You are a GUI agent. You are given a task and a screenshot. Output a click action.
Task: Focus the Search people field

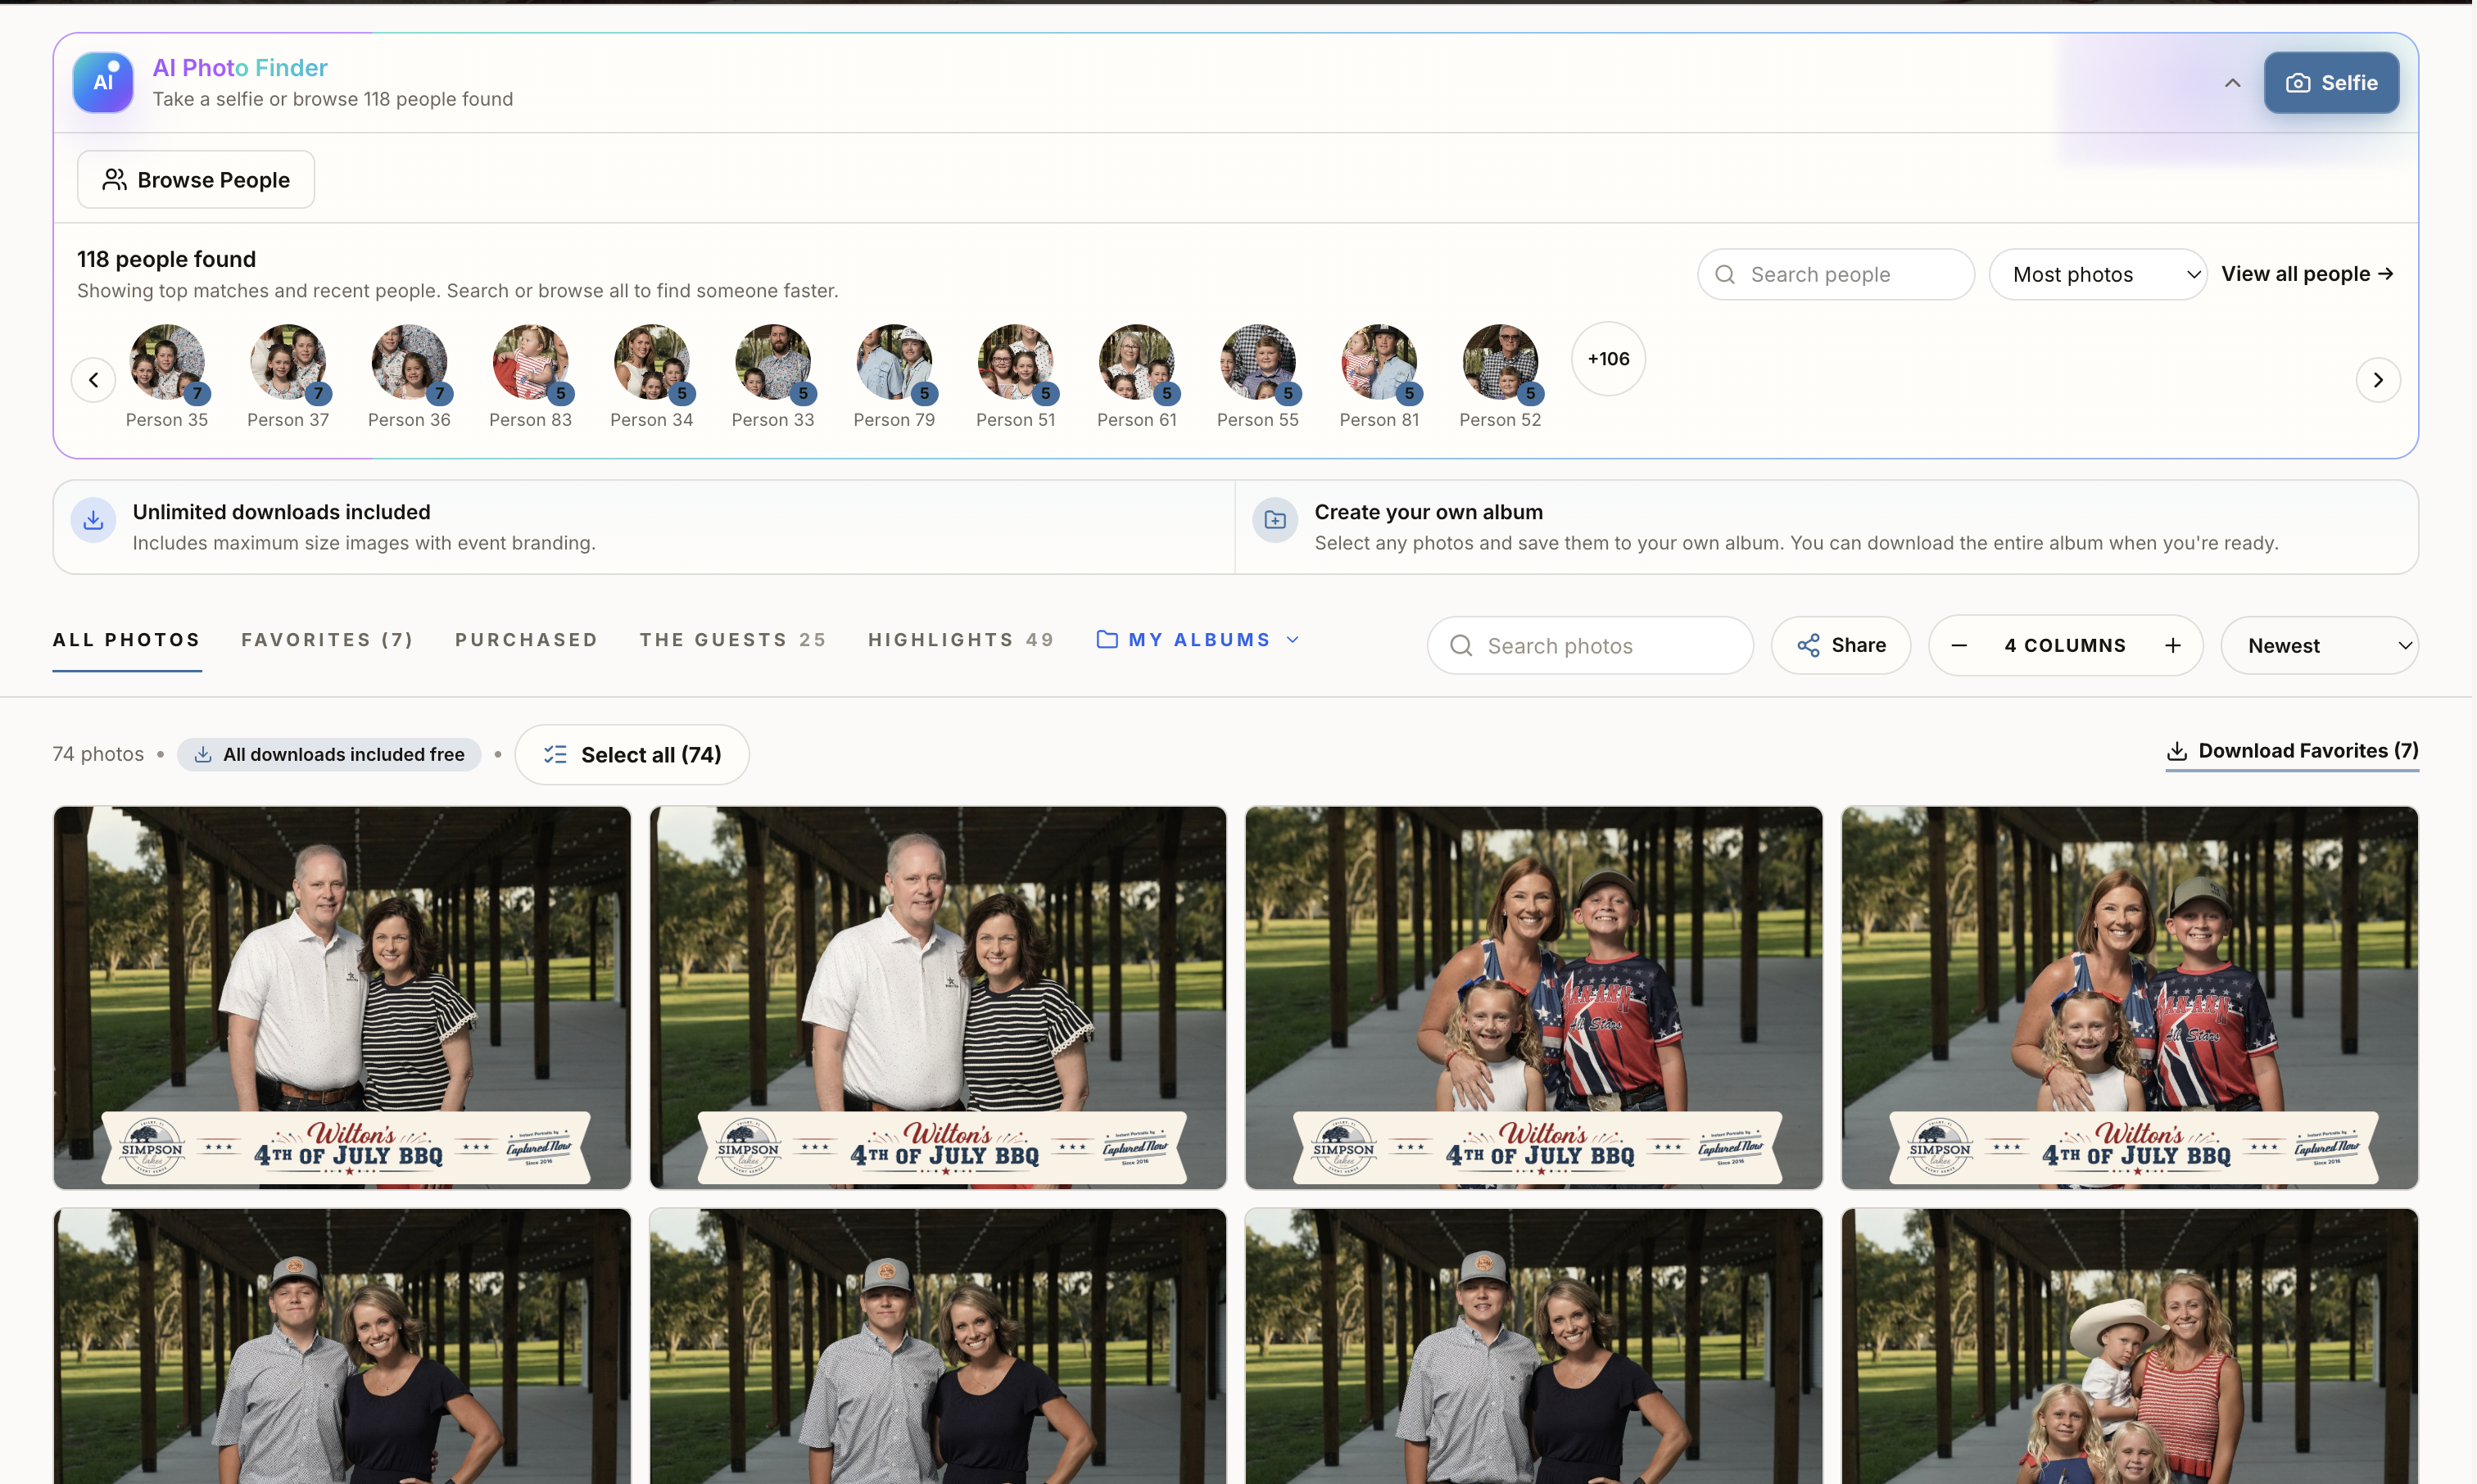tap(1836, 274)
